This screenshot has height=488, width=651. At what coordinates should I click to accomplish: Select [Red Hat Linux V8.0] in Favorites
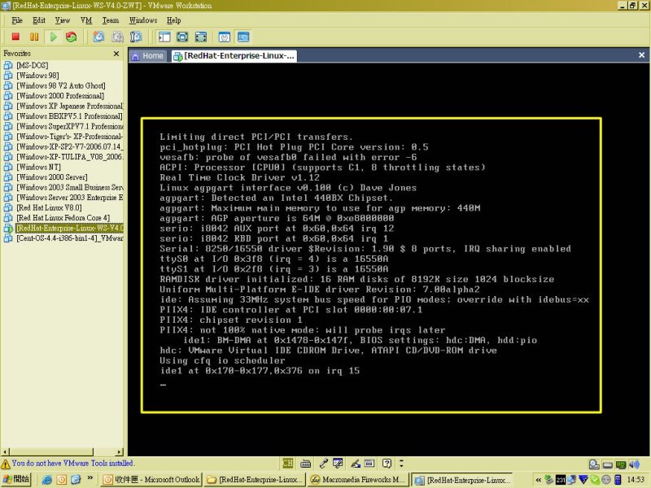[49, 208]
